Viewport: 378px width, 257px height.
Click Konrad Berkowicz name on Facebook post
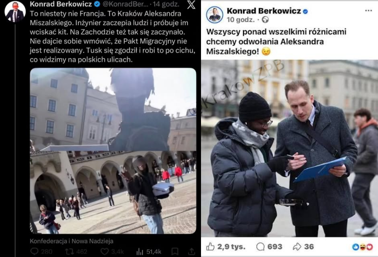264,11
